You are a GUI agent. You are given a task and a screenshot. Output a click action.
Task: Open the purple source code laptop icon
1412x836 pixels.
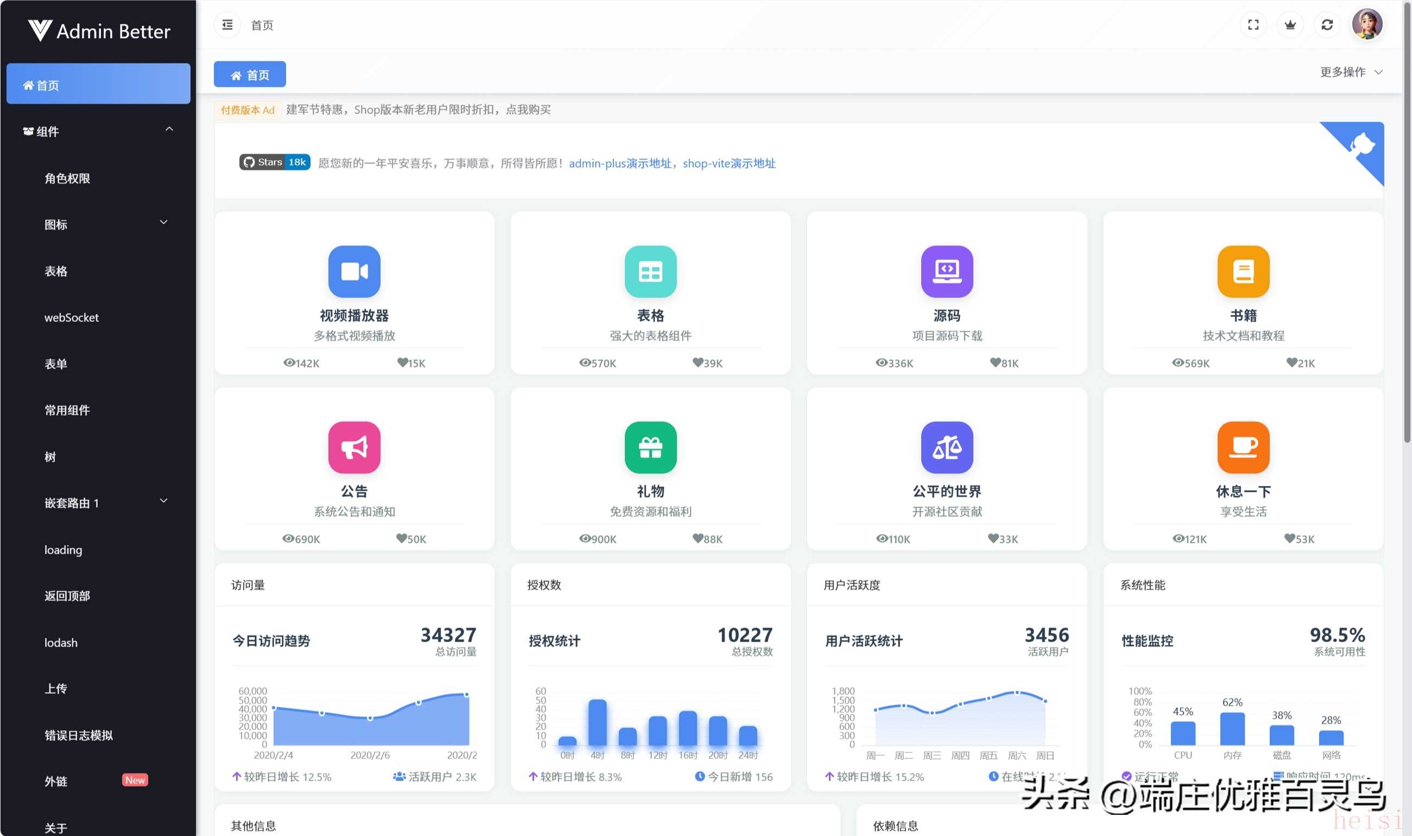(947, 271)
